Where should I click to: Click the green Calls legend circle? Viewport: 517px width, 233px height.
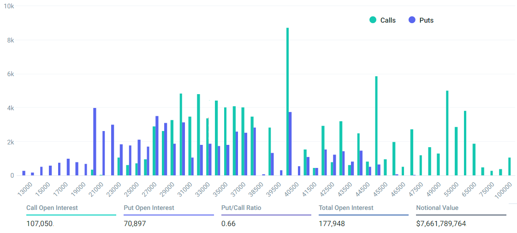373,20
